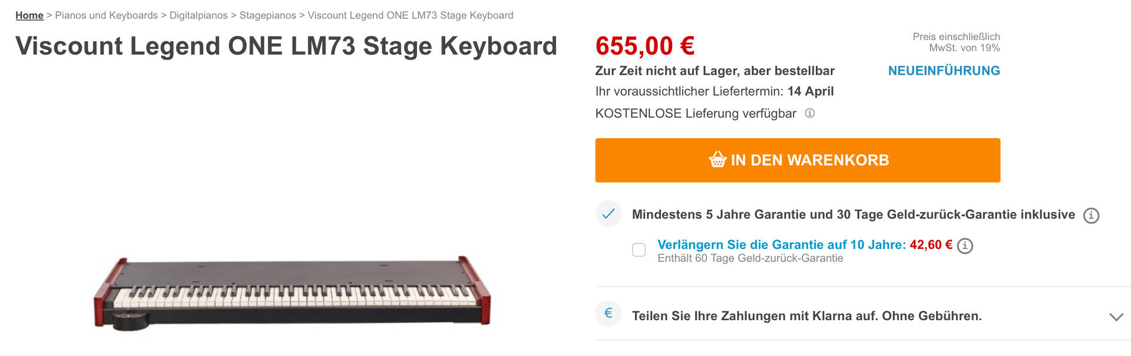Open info icon beside KOSTENLOSE Lieferung
The image size is (1131, 356).
tap(810, 113)
